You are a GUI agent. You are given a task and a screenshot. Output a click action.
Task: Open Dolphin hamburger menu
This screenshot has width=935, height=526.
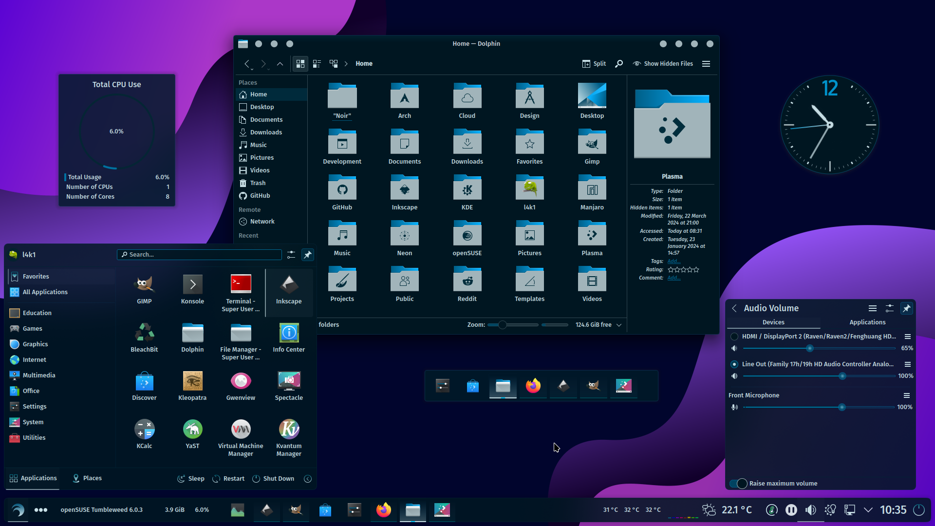click(x=706, y=64)
